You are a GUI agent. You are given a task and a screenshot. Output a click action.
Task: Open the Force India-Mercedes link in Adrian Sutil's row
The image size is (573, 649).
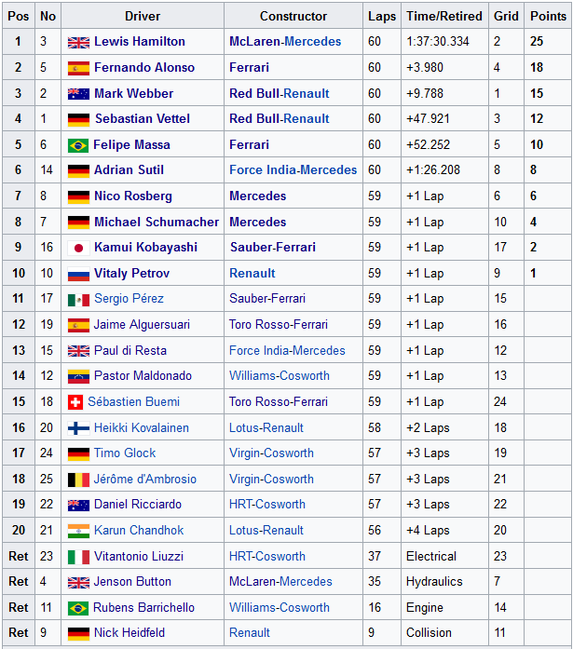tap(293, 170)
